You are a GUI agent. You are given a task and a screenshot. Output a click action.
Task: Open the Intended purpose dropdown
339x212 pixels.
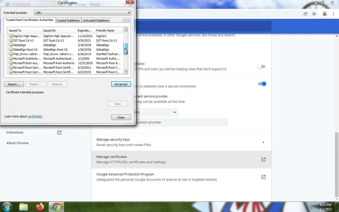click(83, 13)
